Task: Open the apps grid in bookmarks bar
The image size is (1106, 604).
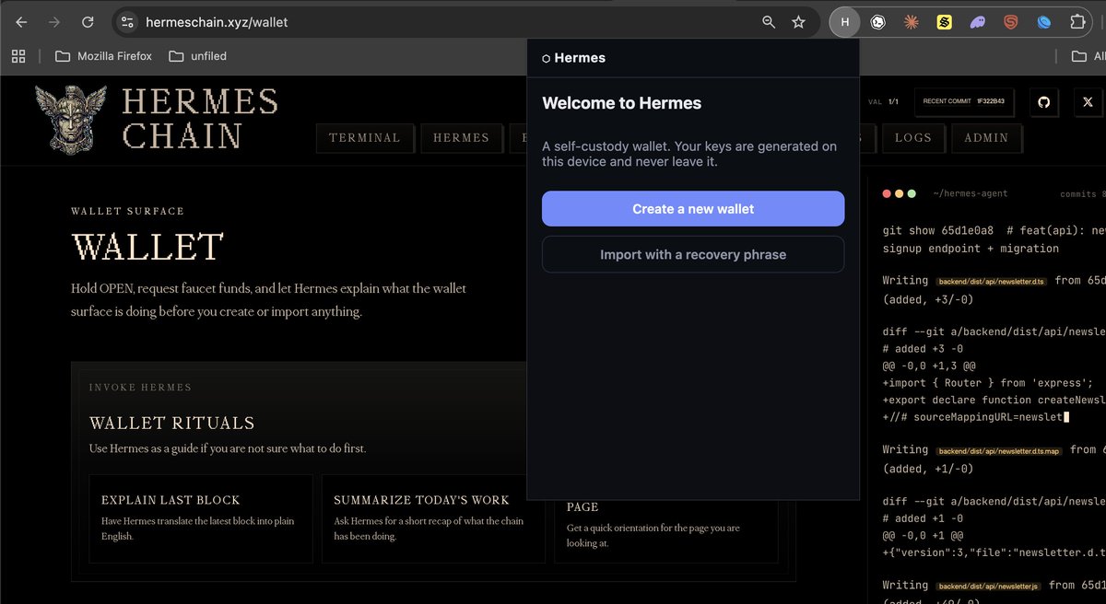Action: (x=18, y=56)
